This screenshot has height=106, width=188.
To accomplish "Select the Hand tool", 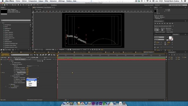I will (5, 5).
